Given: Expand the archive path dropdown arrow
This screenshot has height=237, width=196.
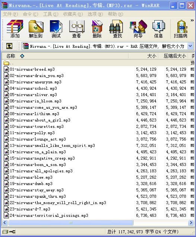Looking at the screenshot, I should [x=190, y=46].
